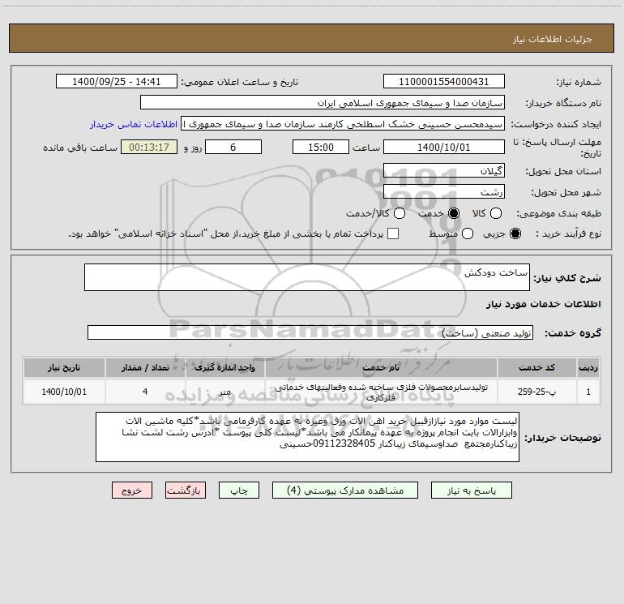Select the متوسط purchase type radio

click(468, 233)
